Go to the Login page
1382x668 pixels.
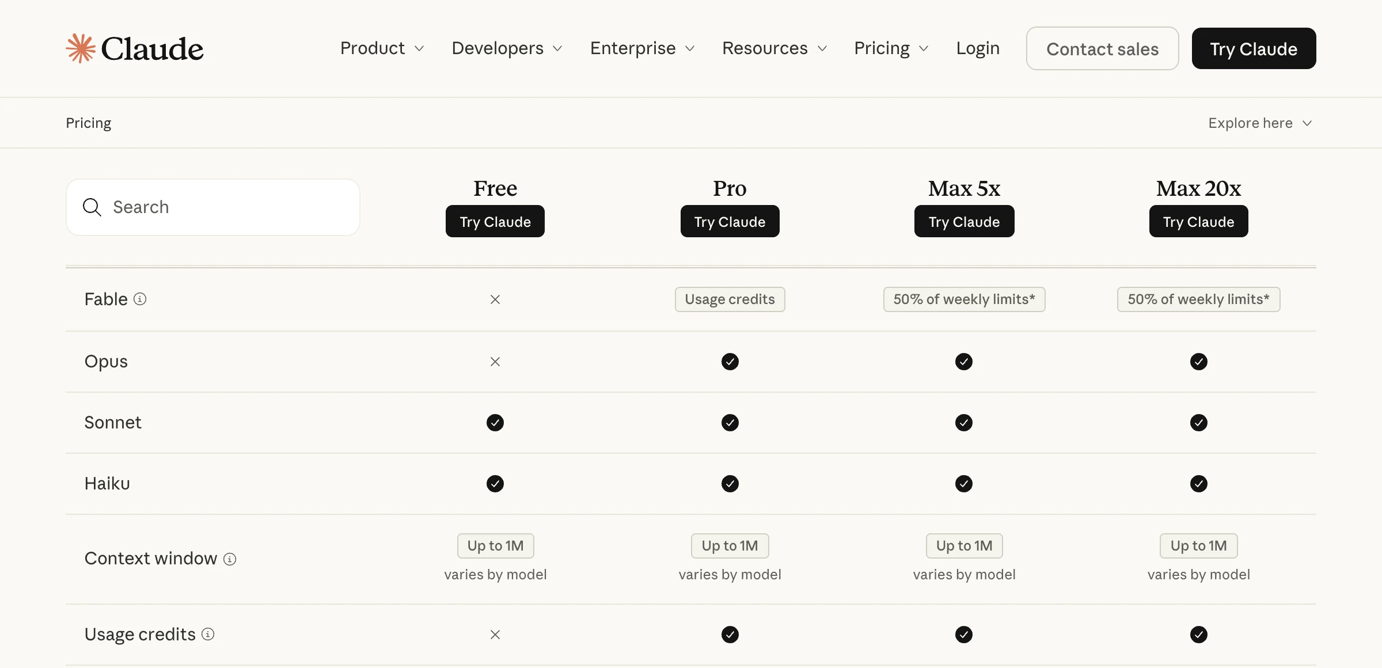pyautogui.click(x=978, y=48)
